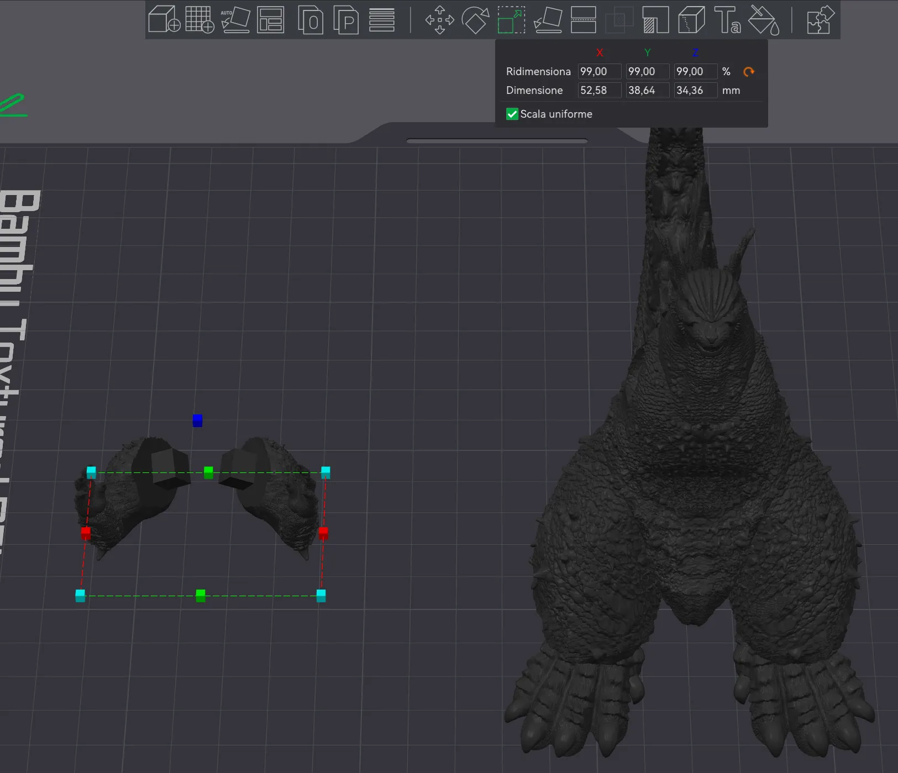Select the Lay on face tool
This screenshot has width=898, height=773.
tap(548, 20)
